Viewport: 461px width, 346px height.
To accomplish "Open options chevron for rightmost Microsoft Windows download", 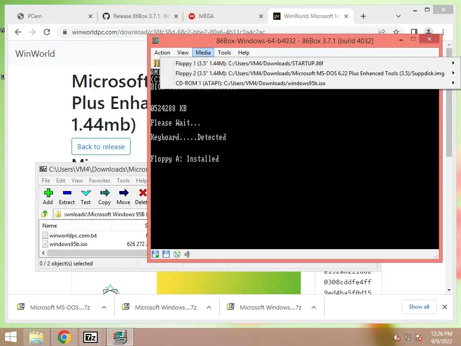I will [x=314, y=307].
